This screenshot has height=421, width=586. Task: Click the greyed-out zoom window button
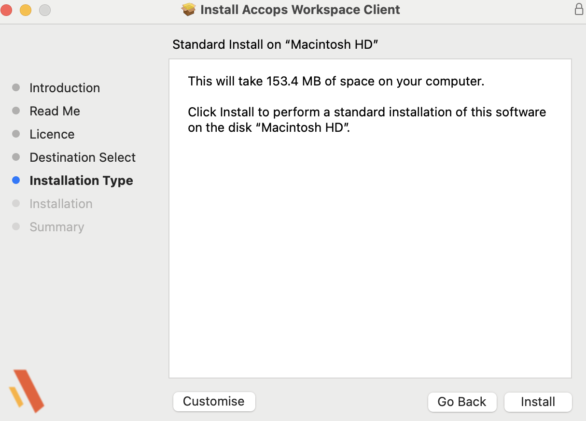tap(44, 10)
